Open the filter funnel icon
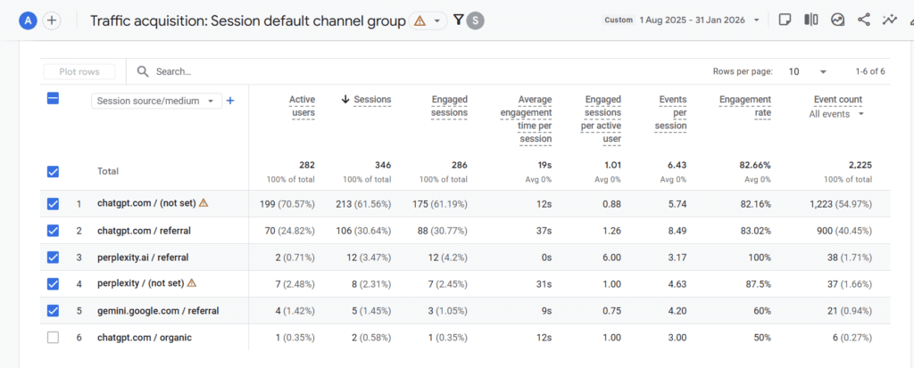914x368 pixels. click(x=459, y=20)
